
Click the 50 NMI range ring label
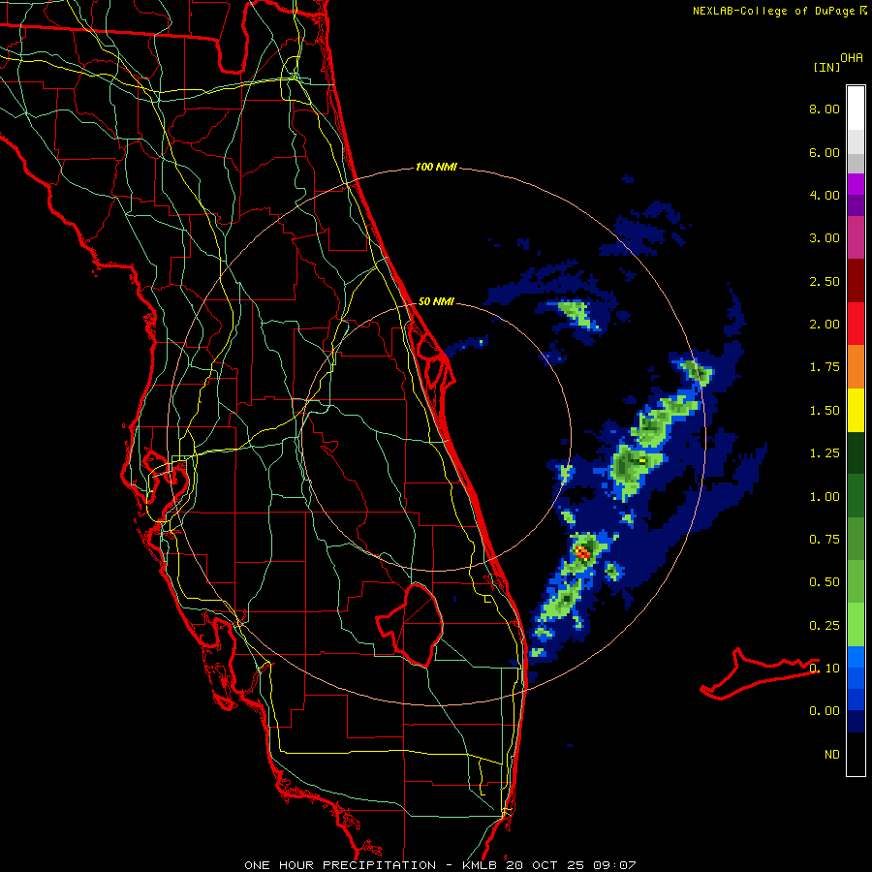point(436,301)
